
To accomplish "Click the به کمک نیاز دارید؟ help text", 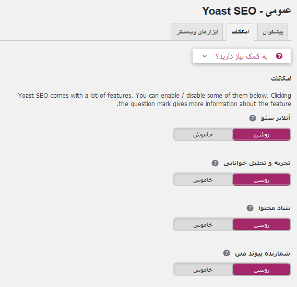I will [242, 56].
